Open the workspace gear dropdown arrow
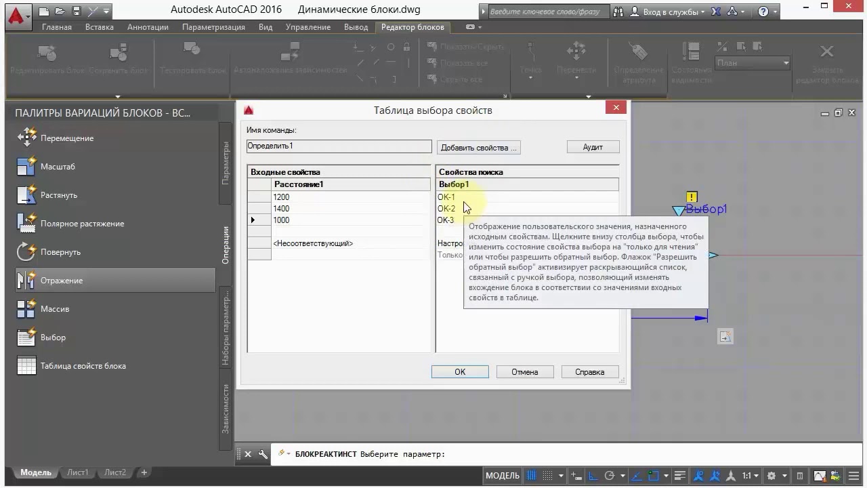Image resolution: width=867 pixels, height=488 pixels. pyautogui.click(x=784, y=476)
